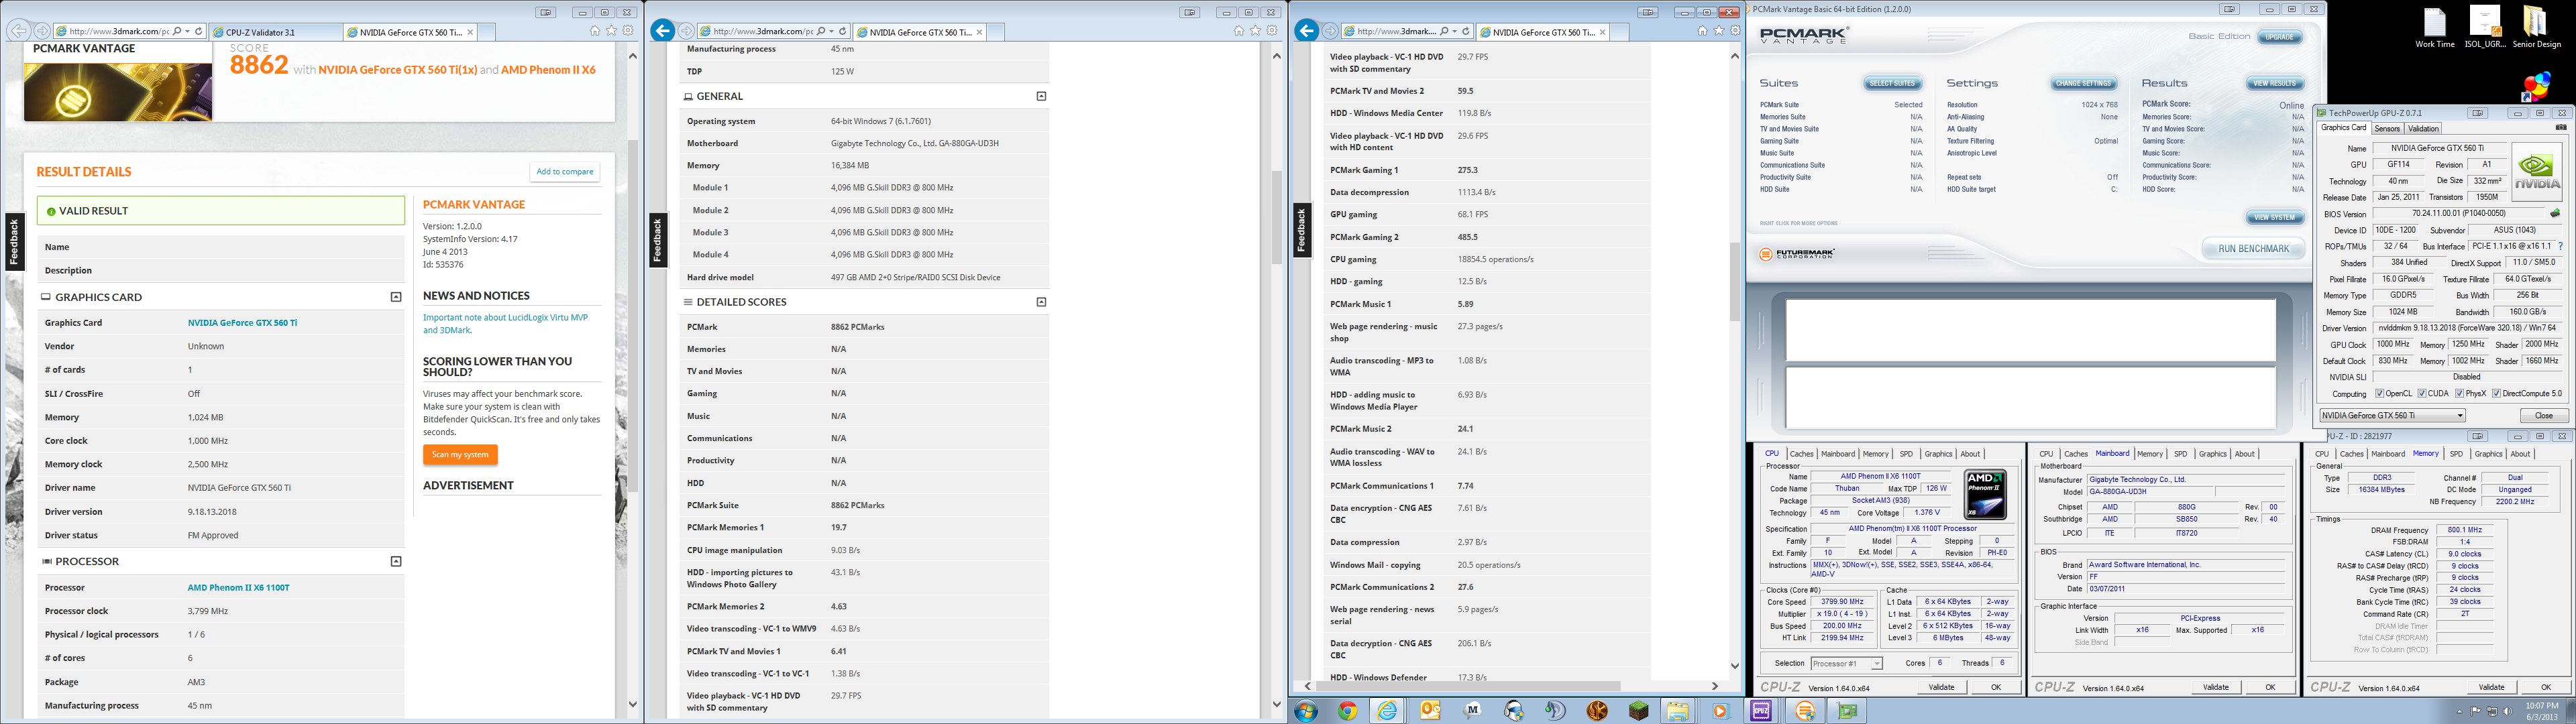Open the SPD tab in the middle CPU-Z
The width and height of the screenshot is (2576, 724).
pos(2180,454)
